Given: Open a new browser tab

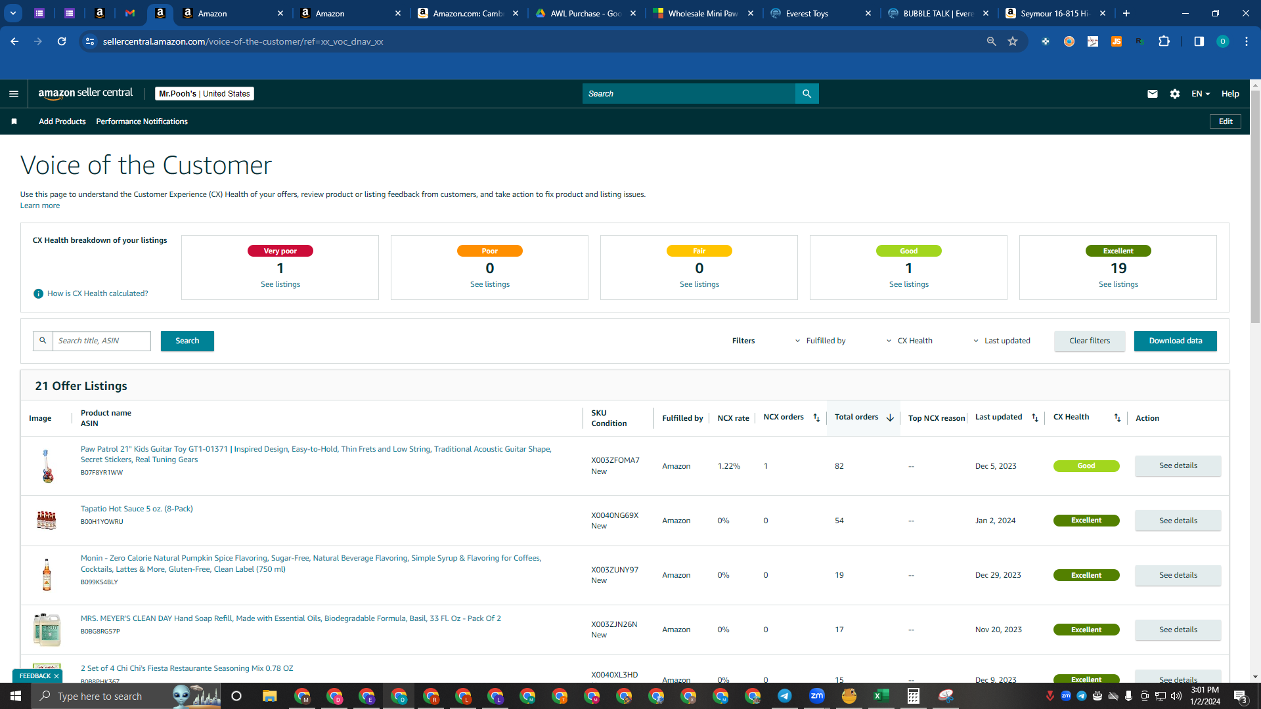Looking at the screenshot, I should (1126, 13).
